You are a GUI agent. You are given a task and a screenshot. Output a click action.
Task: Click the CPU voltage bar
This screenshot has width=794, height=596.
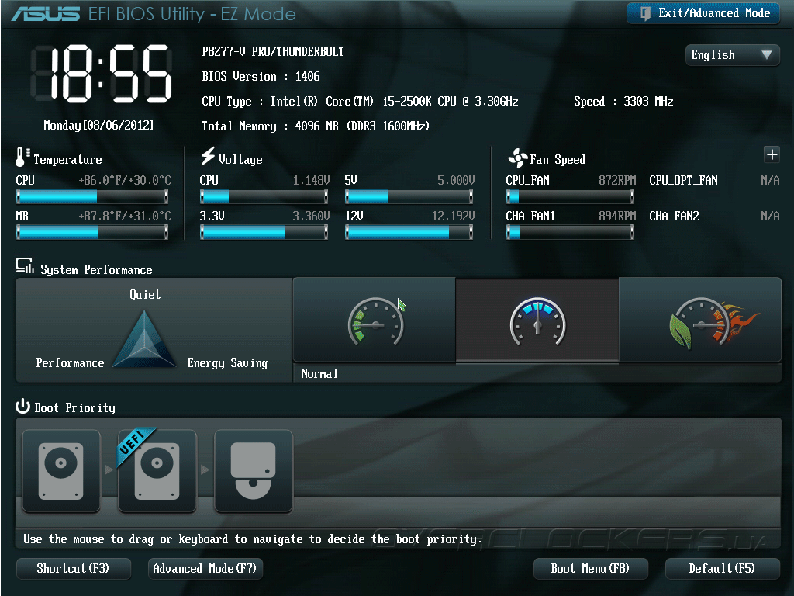pos(264,196)
